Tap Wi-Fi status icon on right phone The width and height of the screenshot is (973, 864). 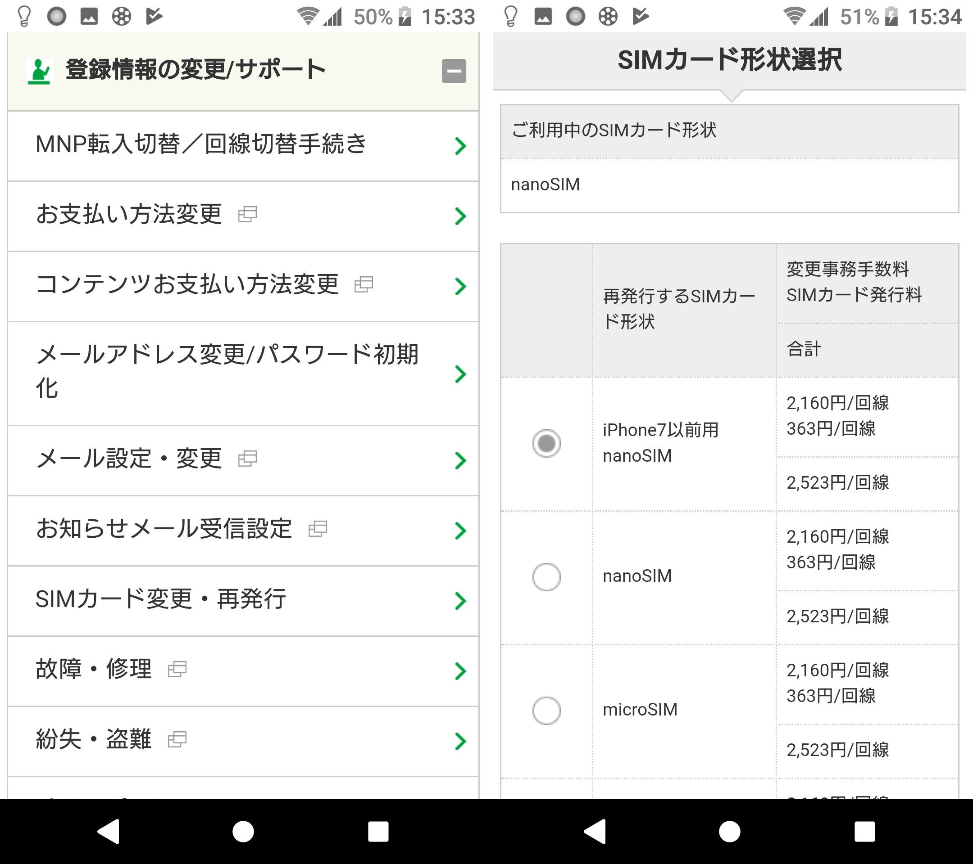tap(794, 17)
